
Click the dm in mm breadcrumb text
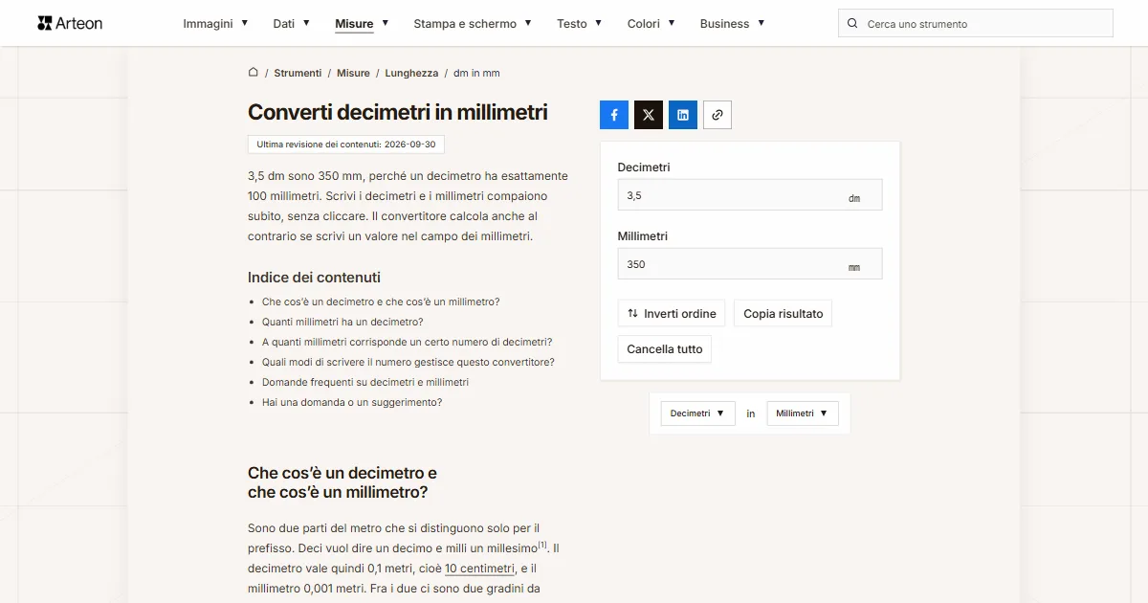click(476, 73)
